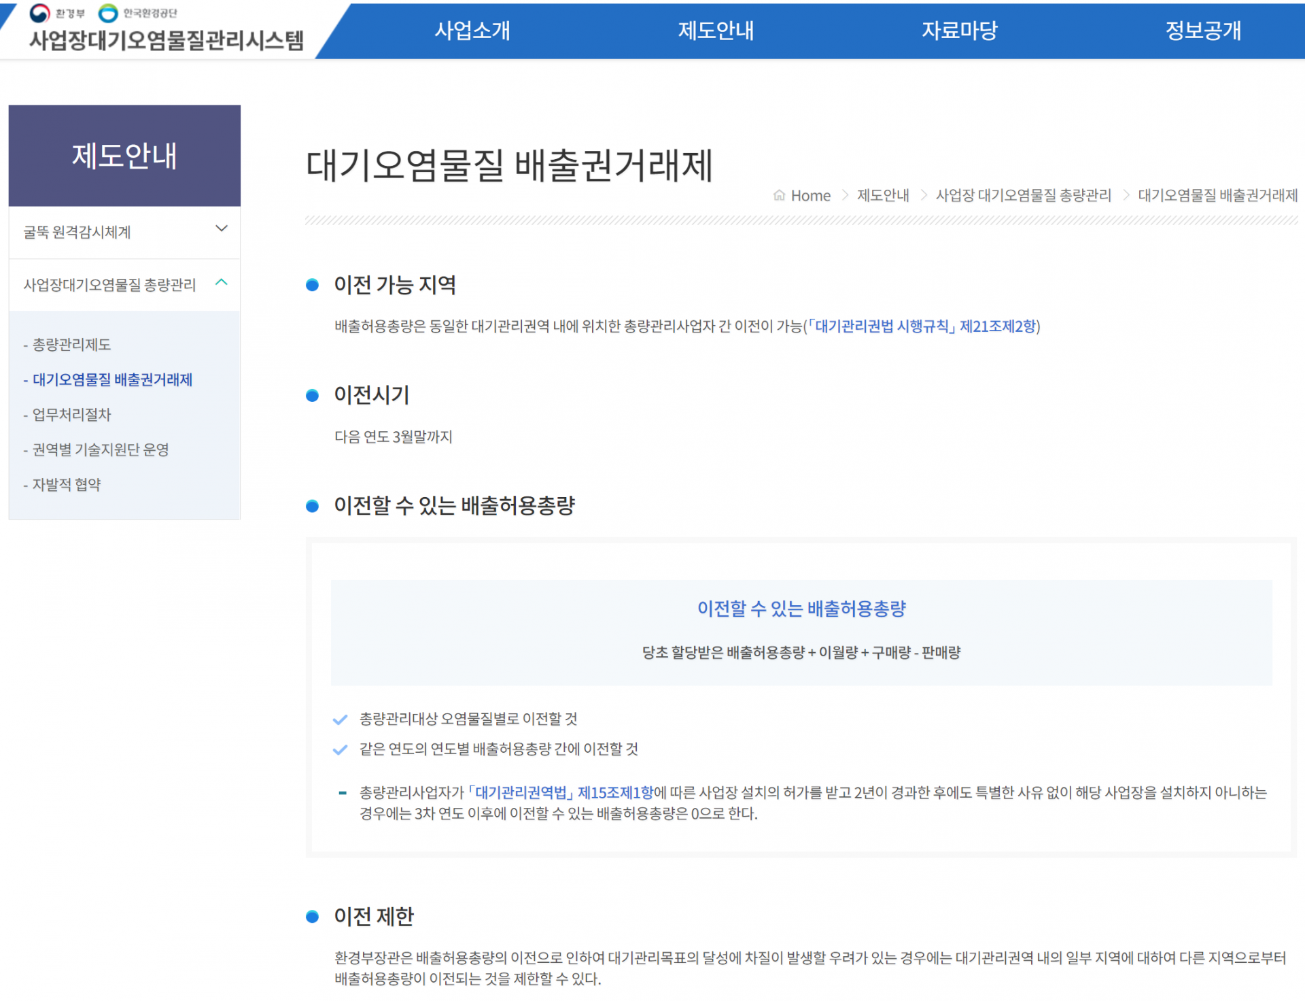Click 사업장 대기오염물질 총량관리 breadcrumb

pyautogui.click(x=1024, y=195)
